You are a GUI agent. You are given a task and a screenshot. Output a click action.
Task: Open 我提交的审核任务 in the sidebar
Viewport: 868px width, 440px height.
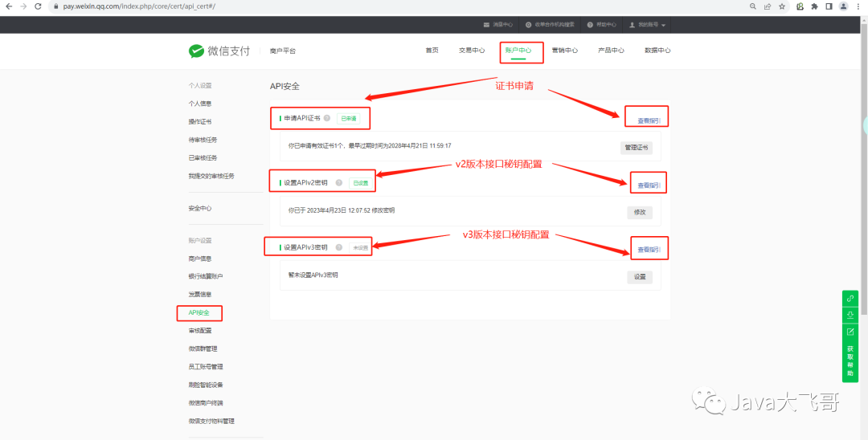tap(211, 176)
